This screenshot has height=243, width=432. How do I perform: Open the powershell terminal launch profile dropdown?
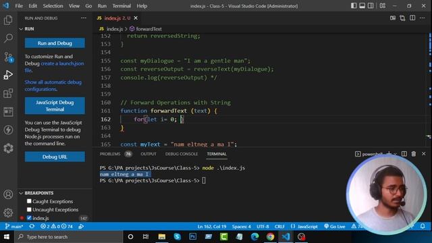(x=396, y=154)
